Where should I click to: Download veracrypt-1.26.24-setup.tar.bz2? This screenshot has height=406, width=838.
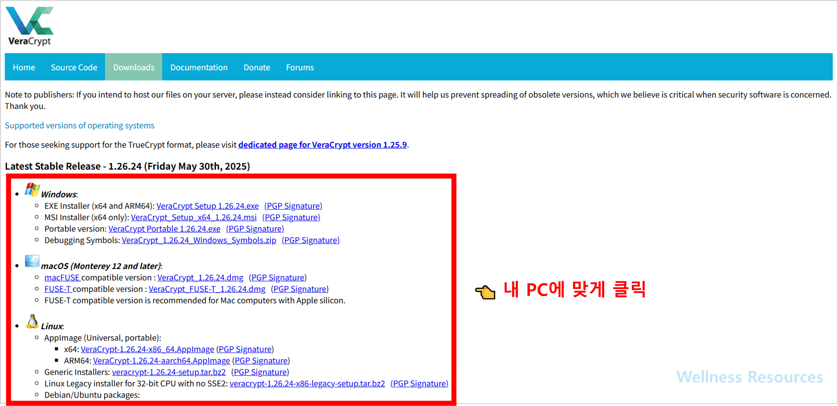tap(169, 372)
